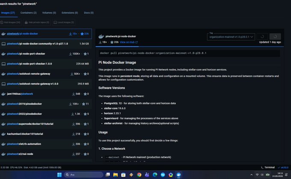
Task: Click the whale icon beside jam1960us/pinetwork
Action: click(x=3, y=94)
